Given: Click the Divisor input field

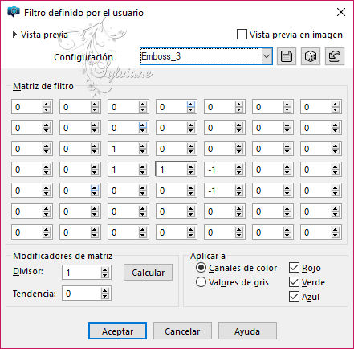Looking at the screenshot, I should pyautogui.click(x=82, y=273).
